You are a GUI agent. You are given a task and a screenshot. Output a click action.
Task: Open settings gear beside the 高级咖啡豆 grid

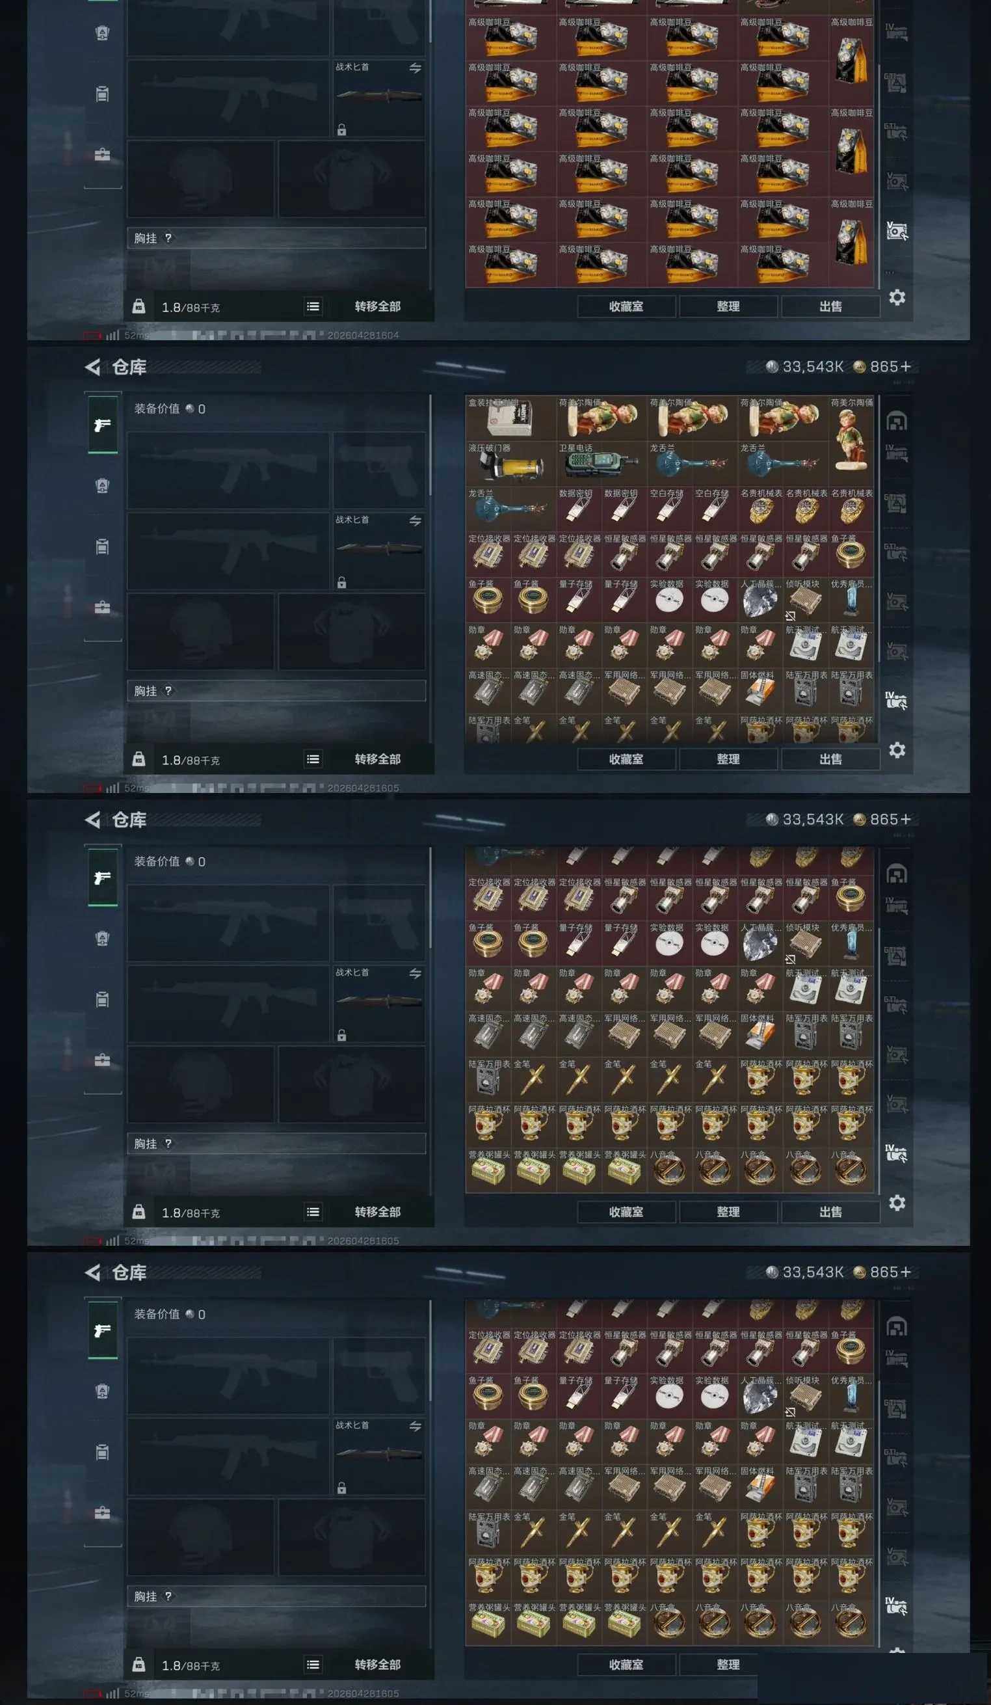point(897,297)
